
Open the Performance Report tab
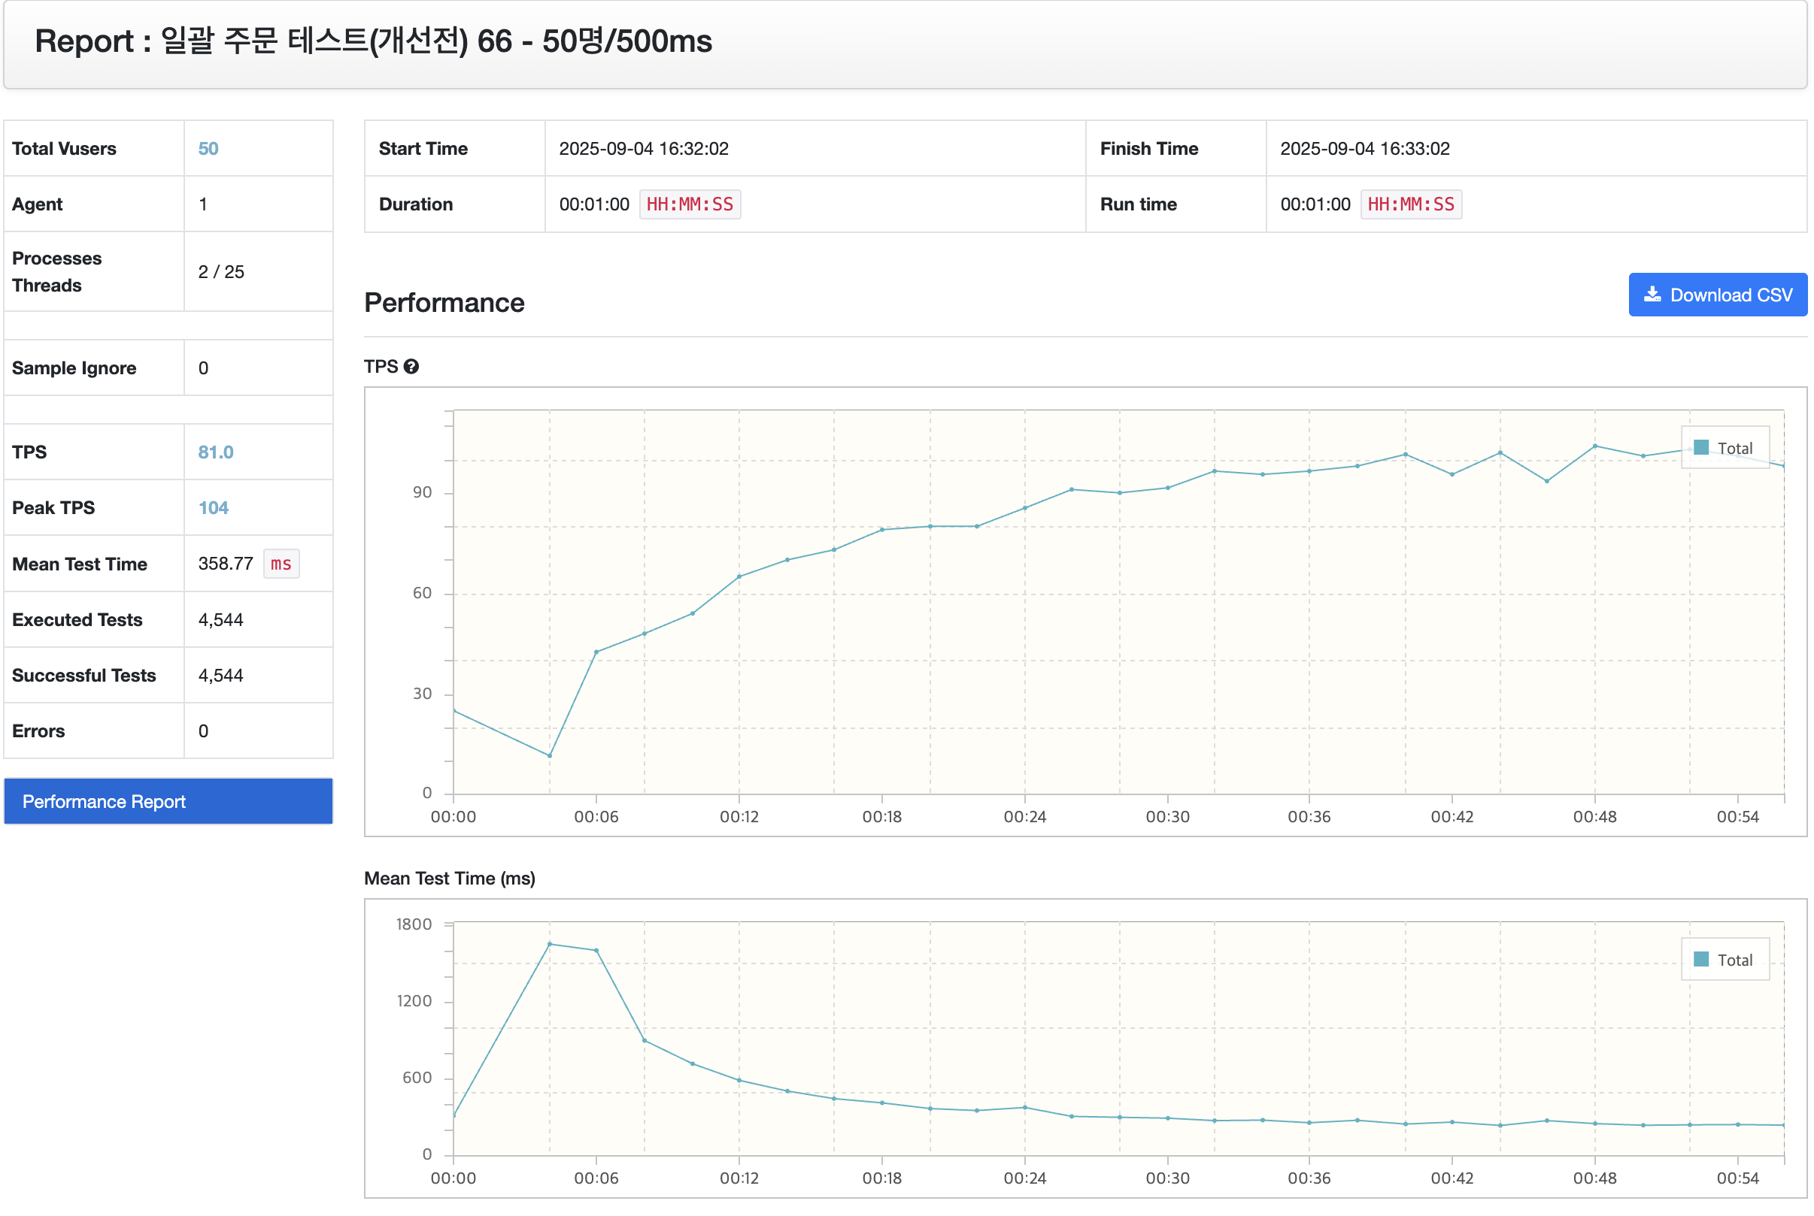point(168,802)
